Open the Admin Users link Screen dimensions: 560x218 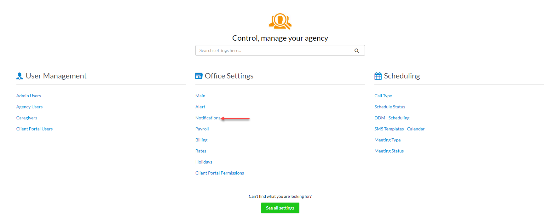(29, 96)
